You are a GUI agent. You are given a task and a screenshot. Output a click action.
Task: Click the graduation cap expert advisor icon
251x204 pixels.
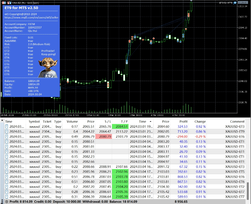(235, 3)
